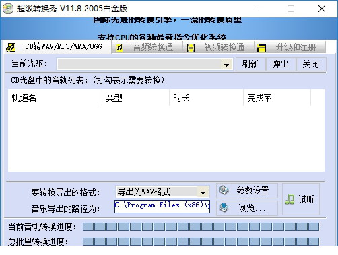
Task: Close the 超级转换秀 window
Action: click(322, 9)
